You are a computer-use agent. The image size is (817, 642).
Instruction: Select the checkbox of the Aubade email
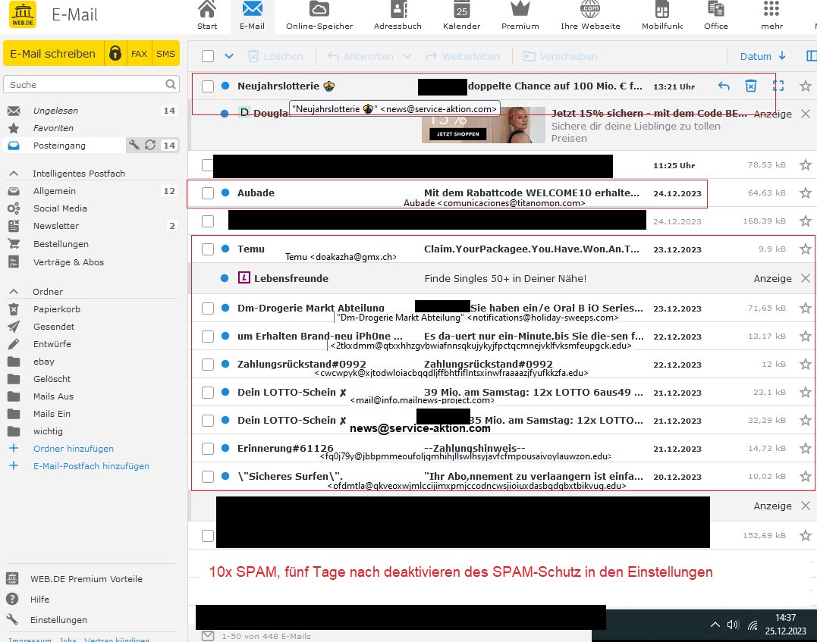[x=207, y=193]
